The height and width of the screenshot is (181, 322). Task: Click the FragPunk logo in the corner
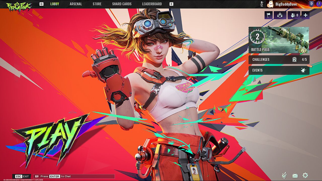point(18,7)
